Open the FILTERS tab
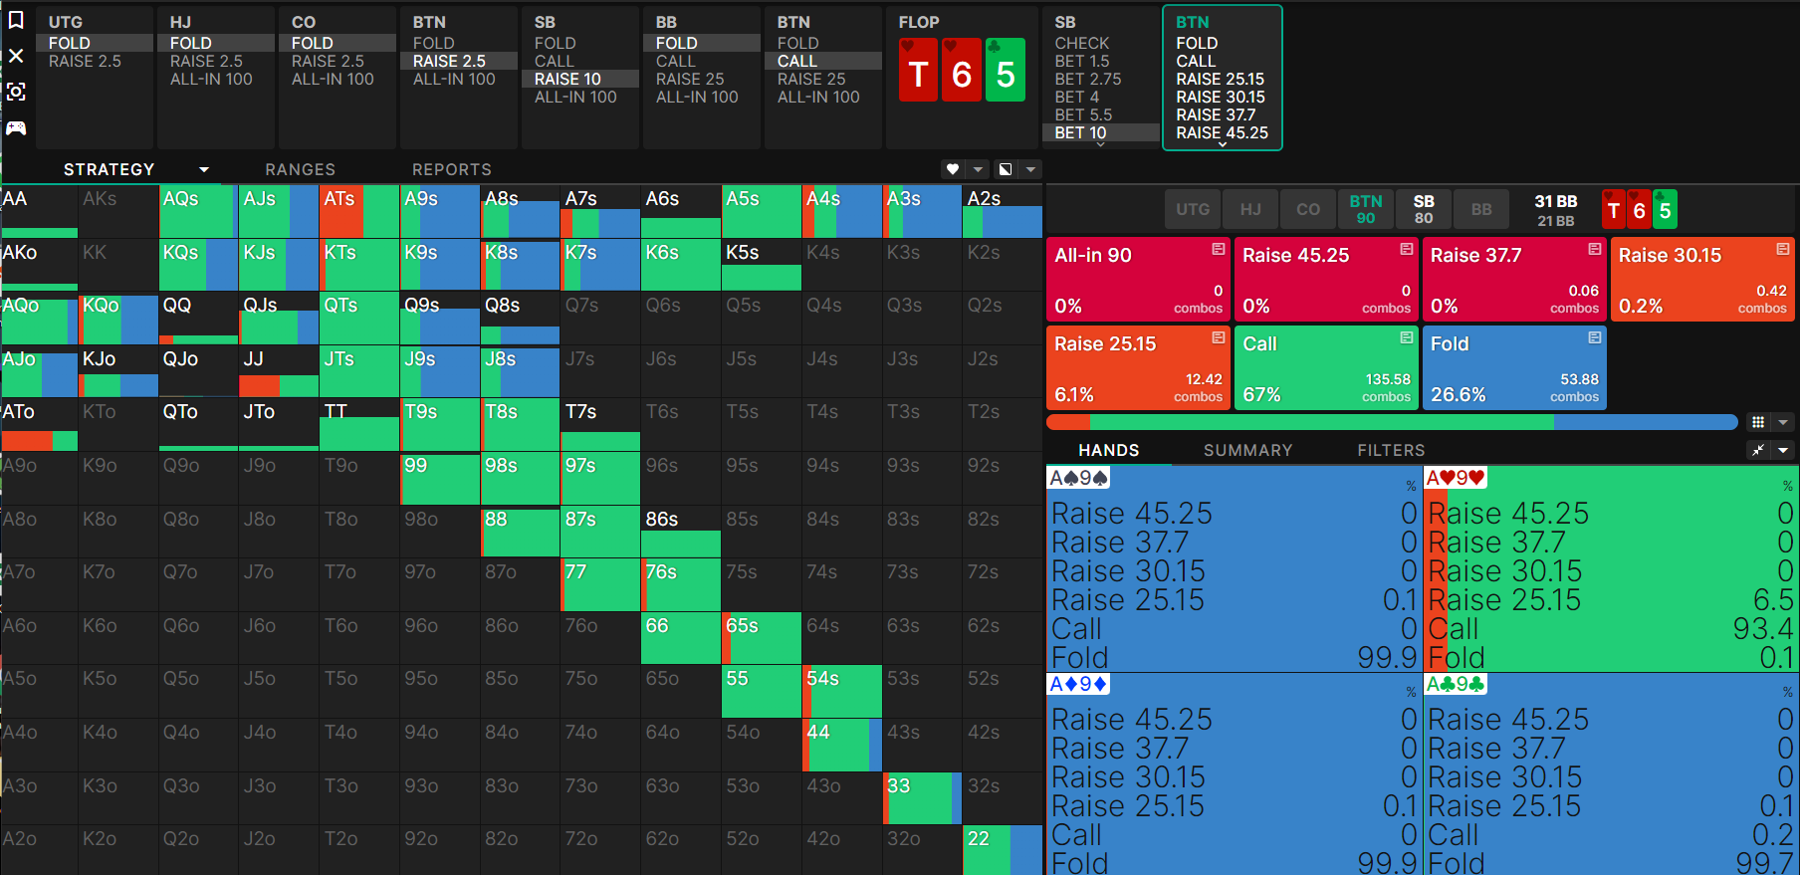Viewport: 1800px width, 875px height. pos(1392,450)
